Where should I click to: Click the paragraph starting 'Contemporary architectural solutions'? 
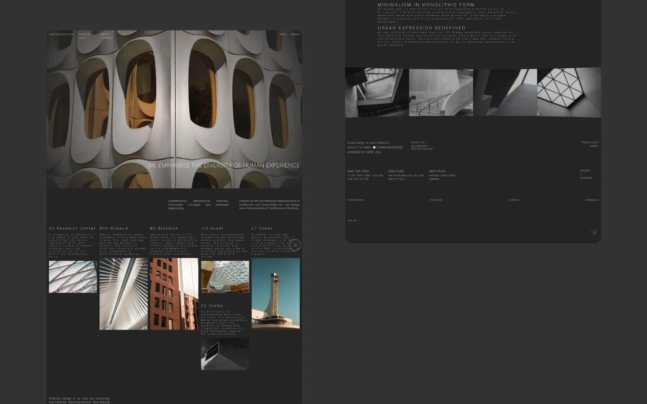pyautogui.click(x=198, y=205)
